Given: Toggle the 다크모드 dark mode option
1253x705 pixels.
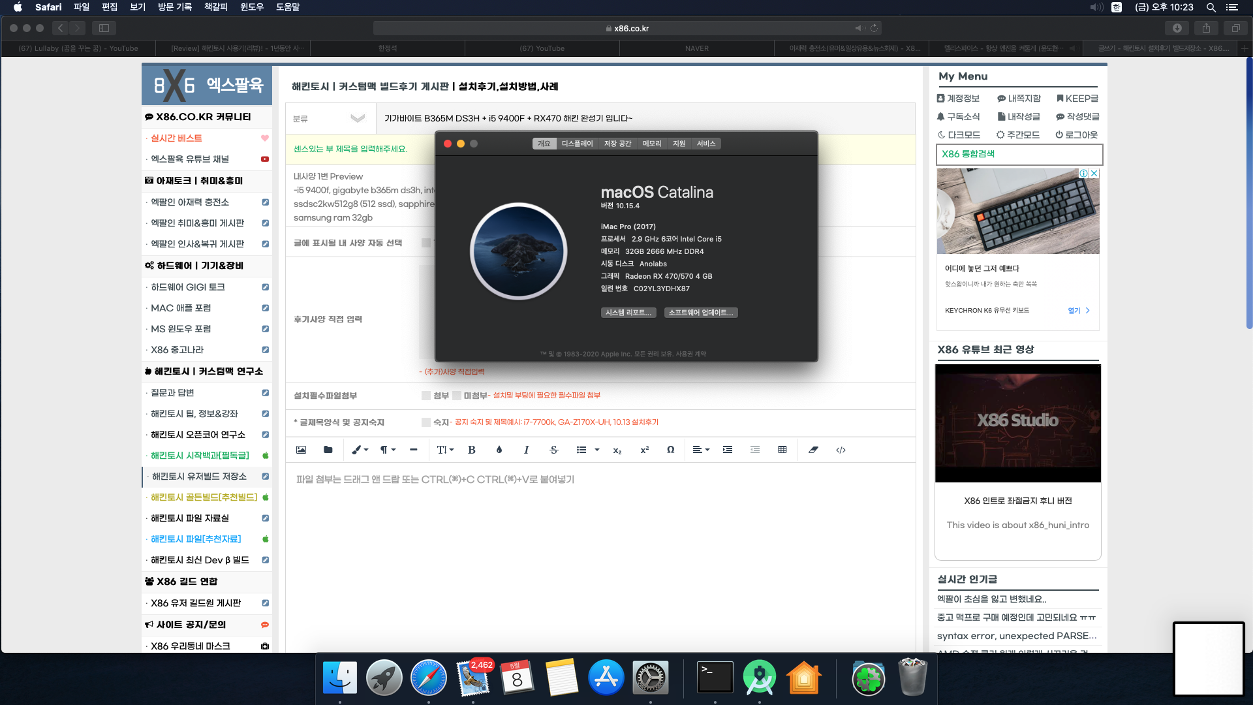Looking at the screenshot, I should (x=959, y=135).
